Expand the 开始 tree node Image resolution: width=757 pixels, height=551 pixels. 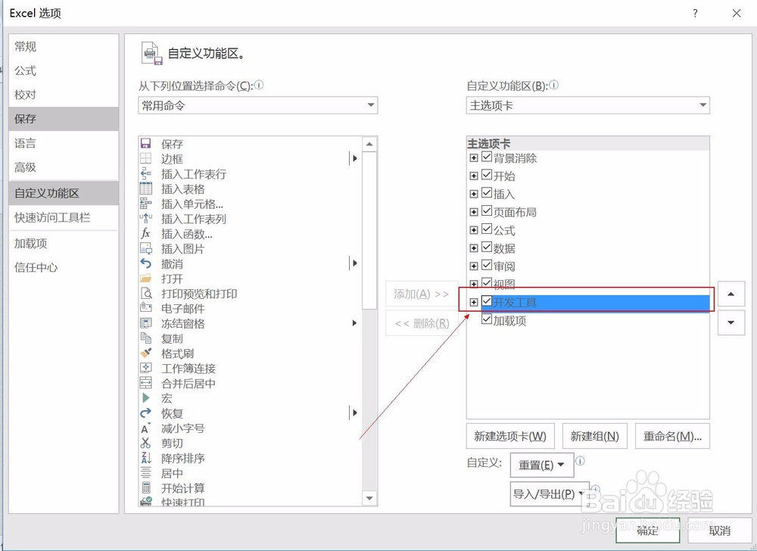tap(474, 176)
